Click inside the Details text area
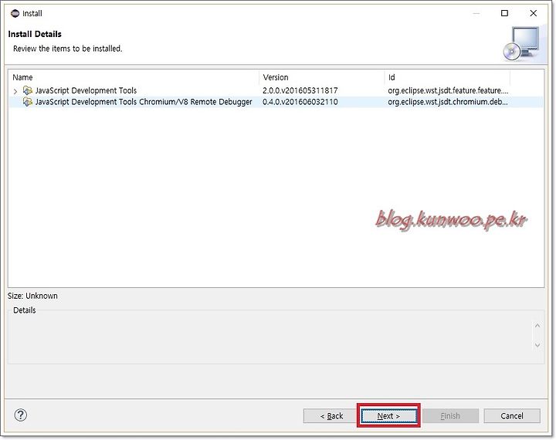This screenshot has height=440, width=556. pos(270,339)
